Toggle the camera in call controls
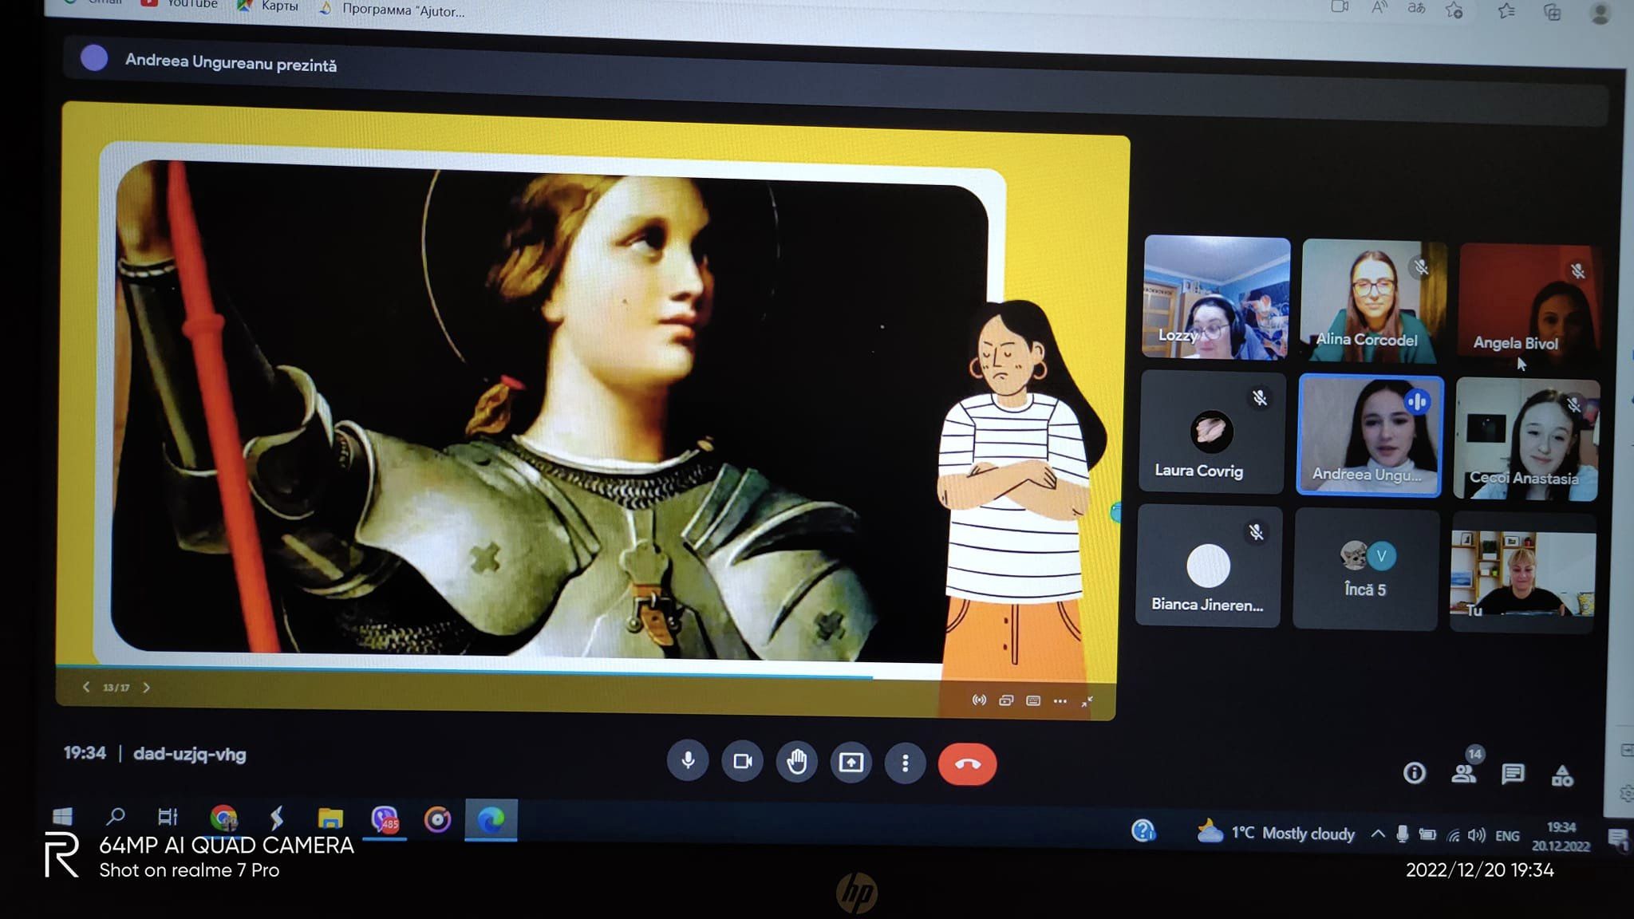 coord(742,763)
